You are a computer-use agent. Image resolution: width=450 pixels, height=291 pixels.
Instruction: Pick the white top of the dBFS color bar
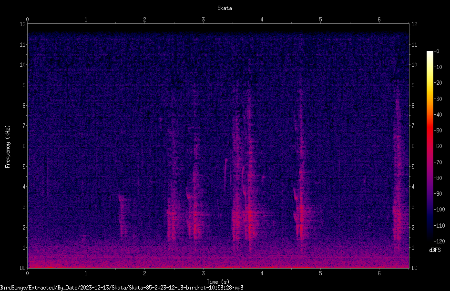(x=430, y=53)
